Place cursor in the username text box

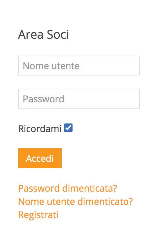pyautogui.click(x=79, y=66)
